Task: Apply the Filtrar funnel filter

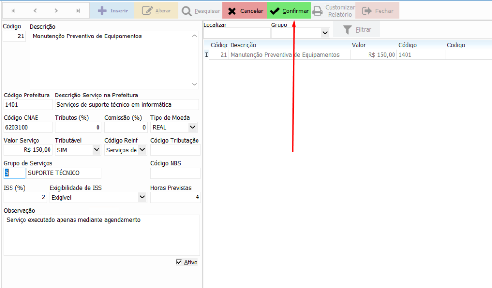Action: click(x=357, y=30)
